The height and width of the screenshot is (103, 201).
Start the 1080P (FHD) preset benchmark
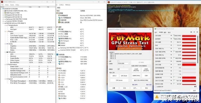(136, 76)
